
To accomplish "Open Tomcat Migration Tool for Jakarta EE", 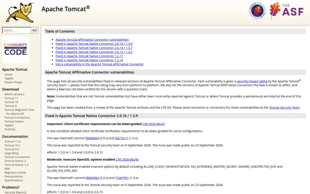I will coord(19,112).
